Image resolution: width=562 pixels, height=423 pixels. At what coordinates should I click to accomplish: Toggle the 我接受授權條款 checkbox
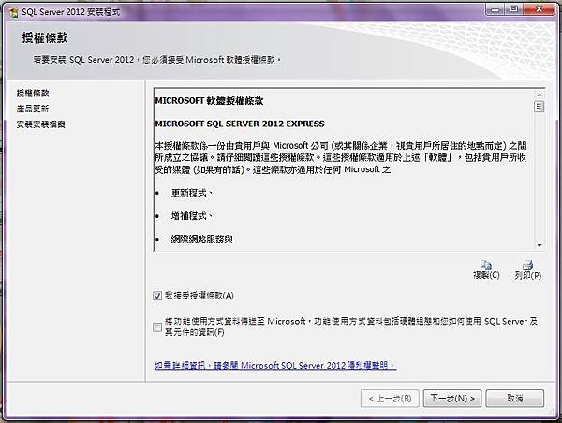point(157,296)
